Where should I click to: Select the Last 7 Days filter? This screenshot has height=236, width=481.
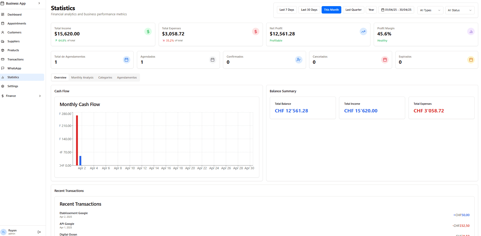287,10
